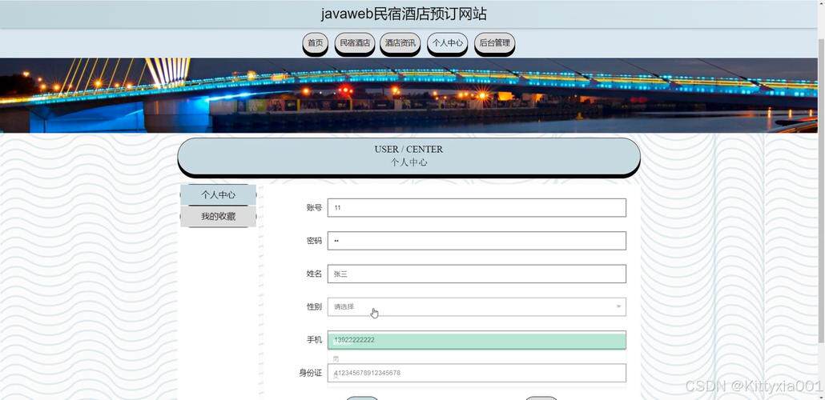Screen dimensions: 825x400
Task: Open the 酒店资讯 news page
Action: 400,43
